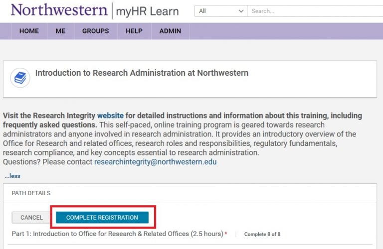Click the myHR Learn title text

(147, 11)
